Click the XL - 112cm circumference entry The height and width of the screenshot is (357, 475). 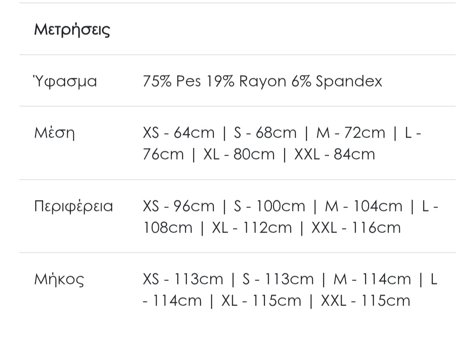point(252,228)
